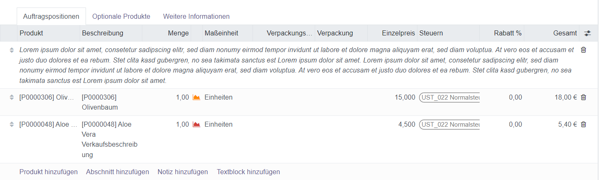Open column settings adjust icon in header
Viewport: 599px width, 180px height.
(587, 33)
